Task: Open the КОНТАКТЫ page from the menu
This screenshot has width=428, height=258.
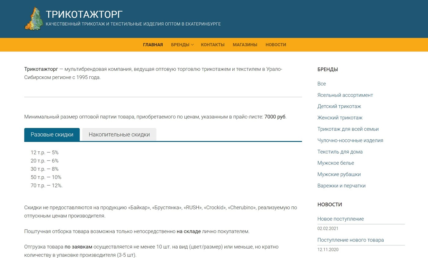Action: (212, 45)
